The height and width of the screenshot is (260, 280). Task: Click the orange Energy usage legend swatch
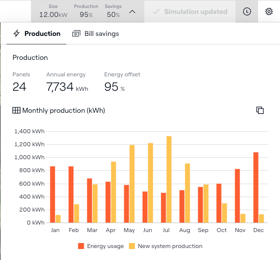pyautogui.click(x=81, y=246)
